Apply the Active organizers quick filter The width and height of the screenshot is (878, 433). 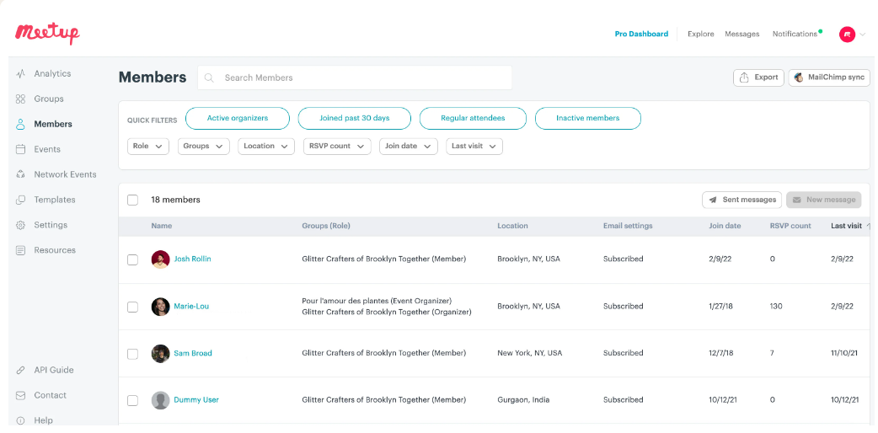click(238, 119)
